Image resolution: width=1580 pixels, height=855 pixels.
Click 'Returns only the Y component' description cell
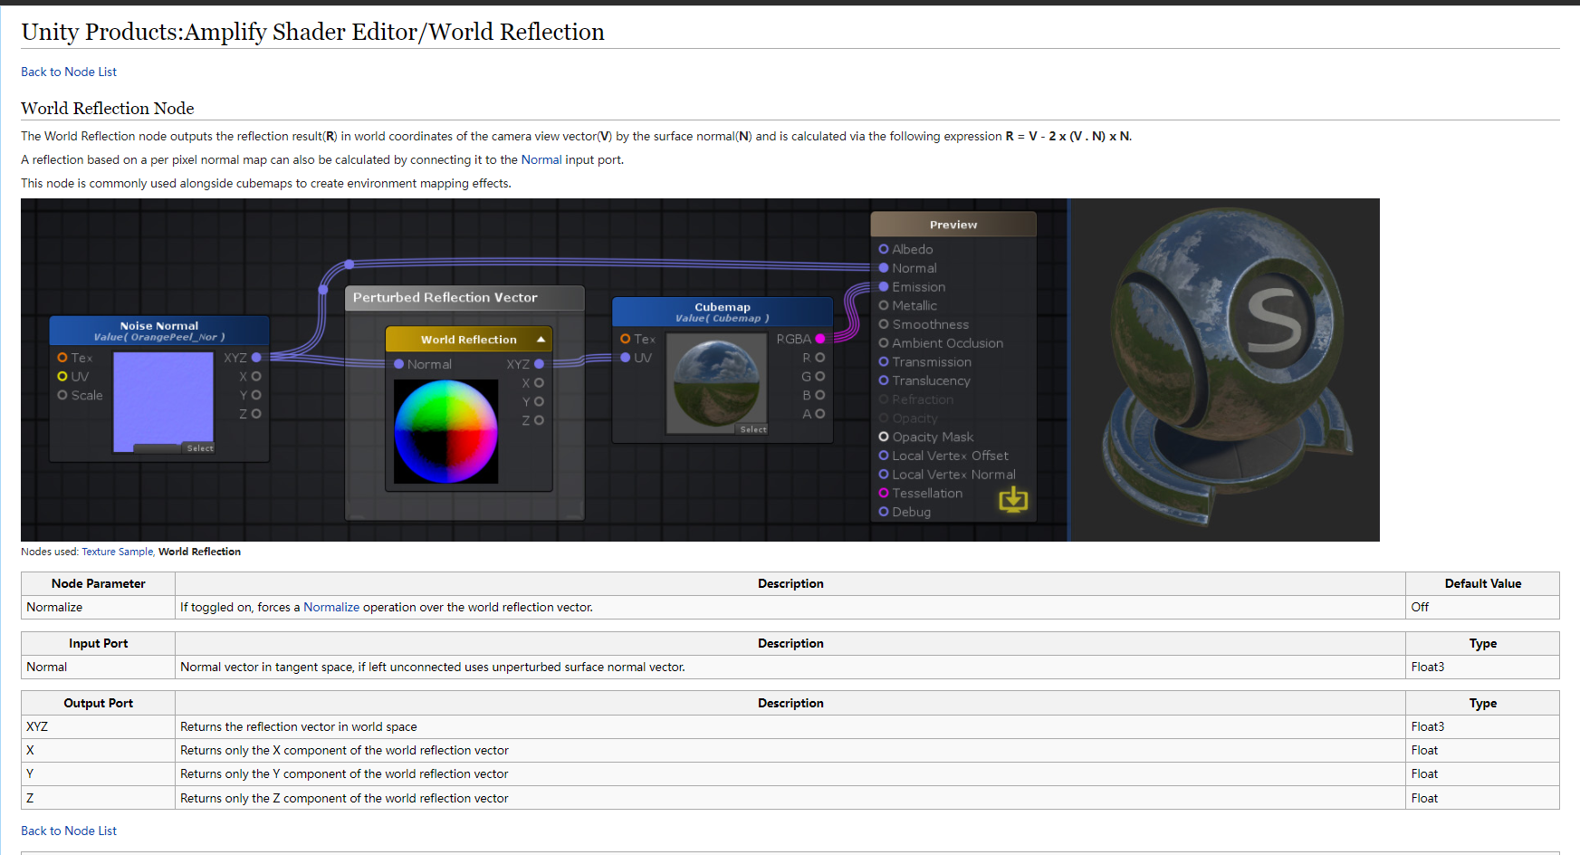[790, 773]
